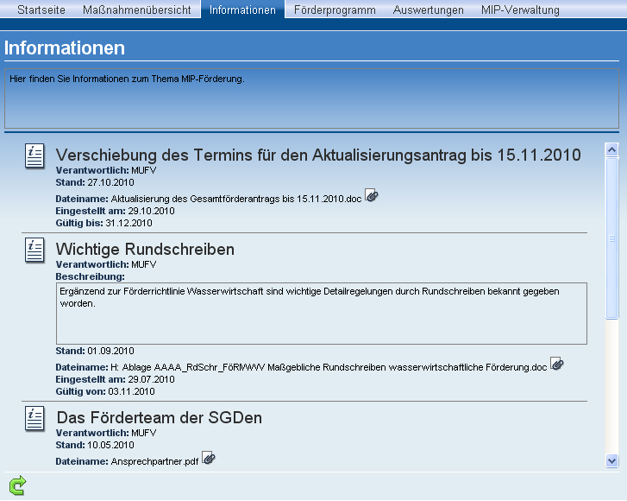Click the info document icon beside Verschiebung des Termins
This screenshot has width=627, height=501.
34,156
